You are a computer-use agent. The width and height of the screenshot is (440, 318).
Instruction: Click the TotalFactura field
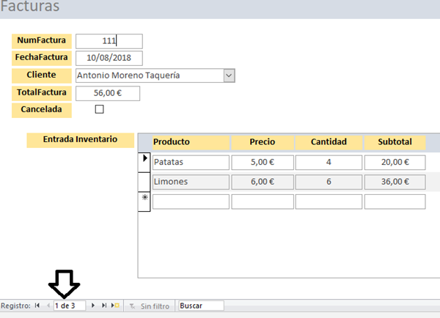[x=107, y=93]
